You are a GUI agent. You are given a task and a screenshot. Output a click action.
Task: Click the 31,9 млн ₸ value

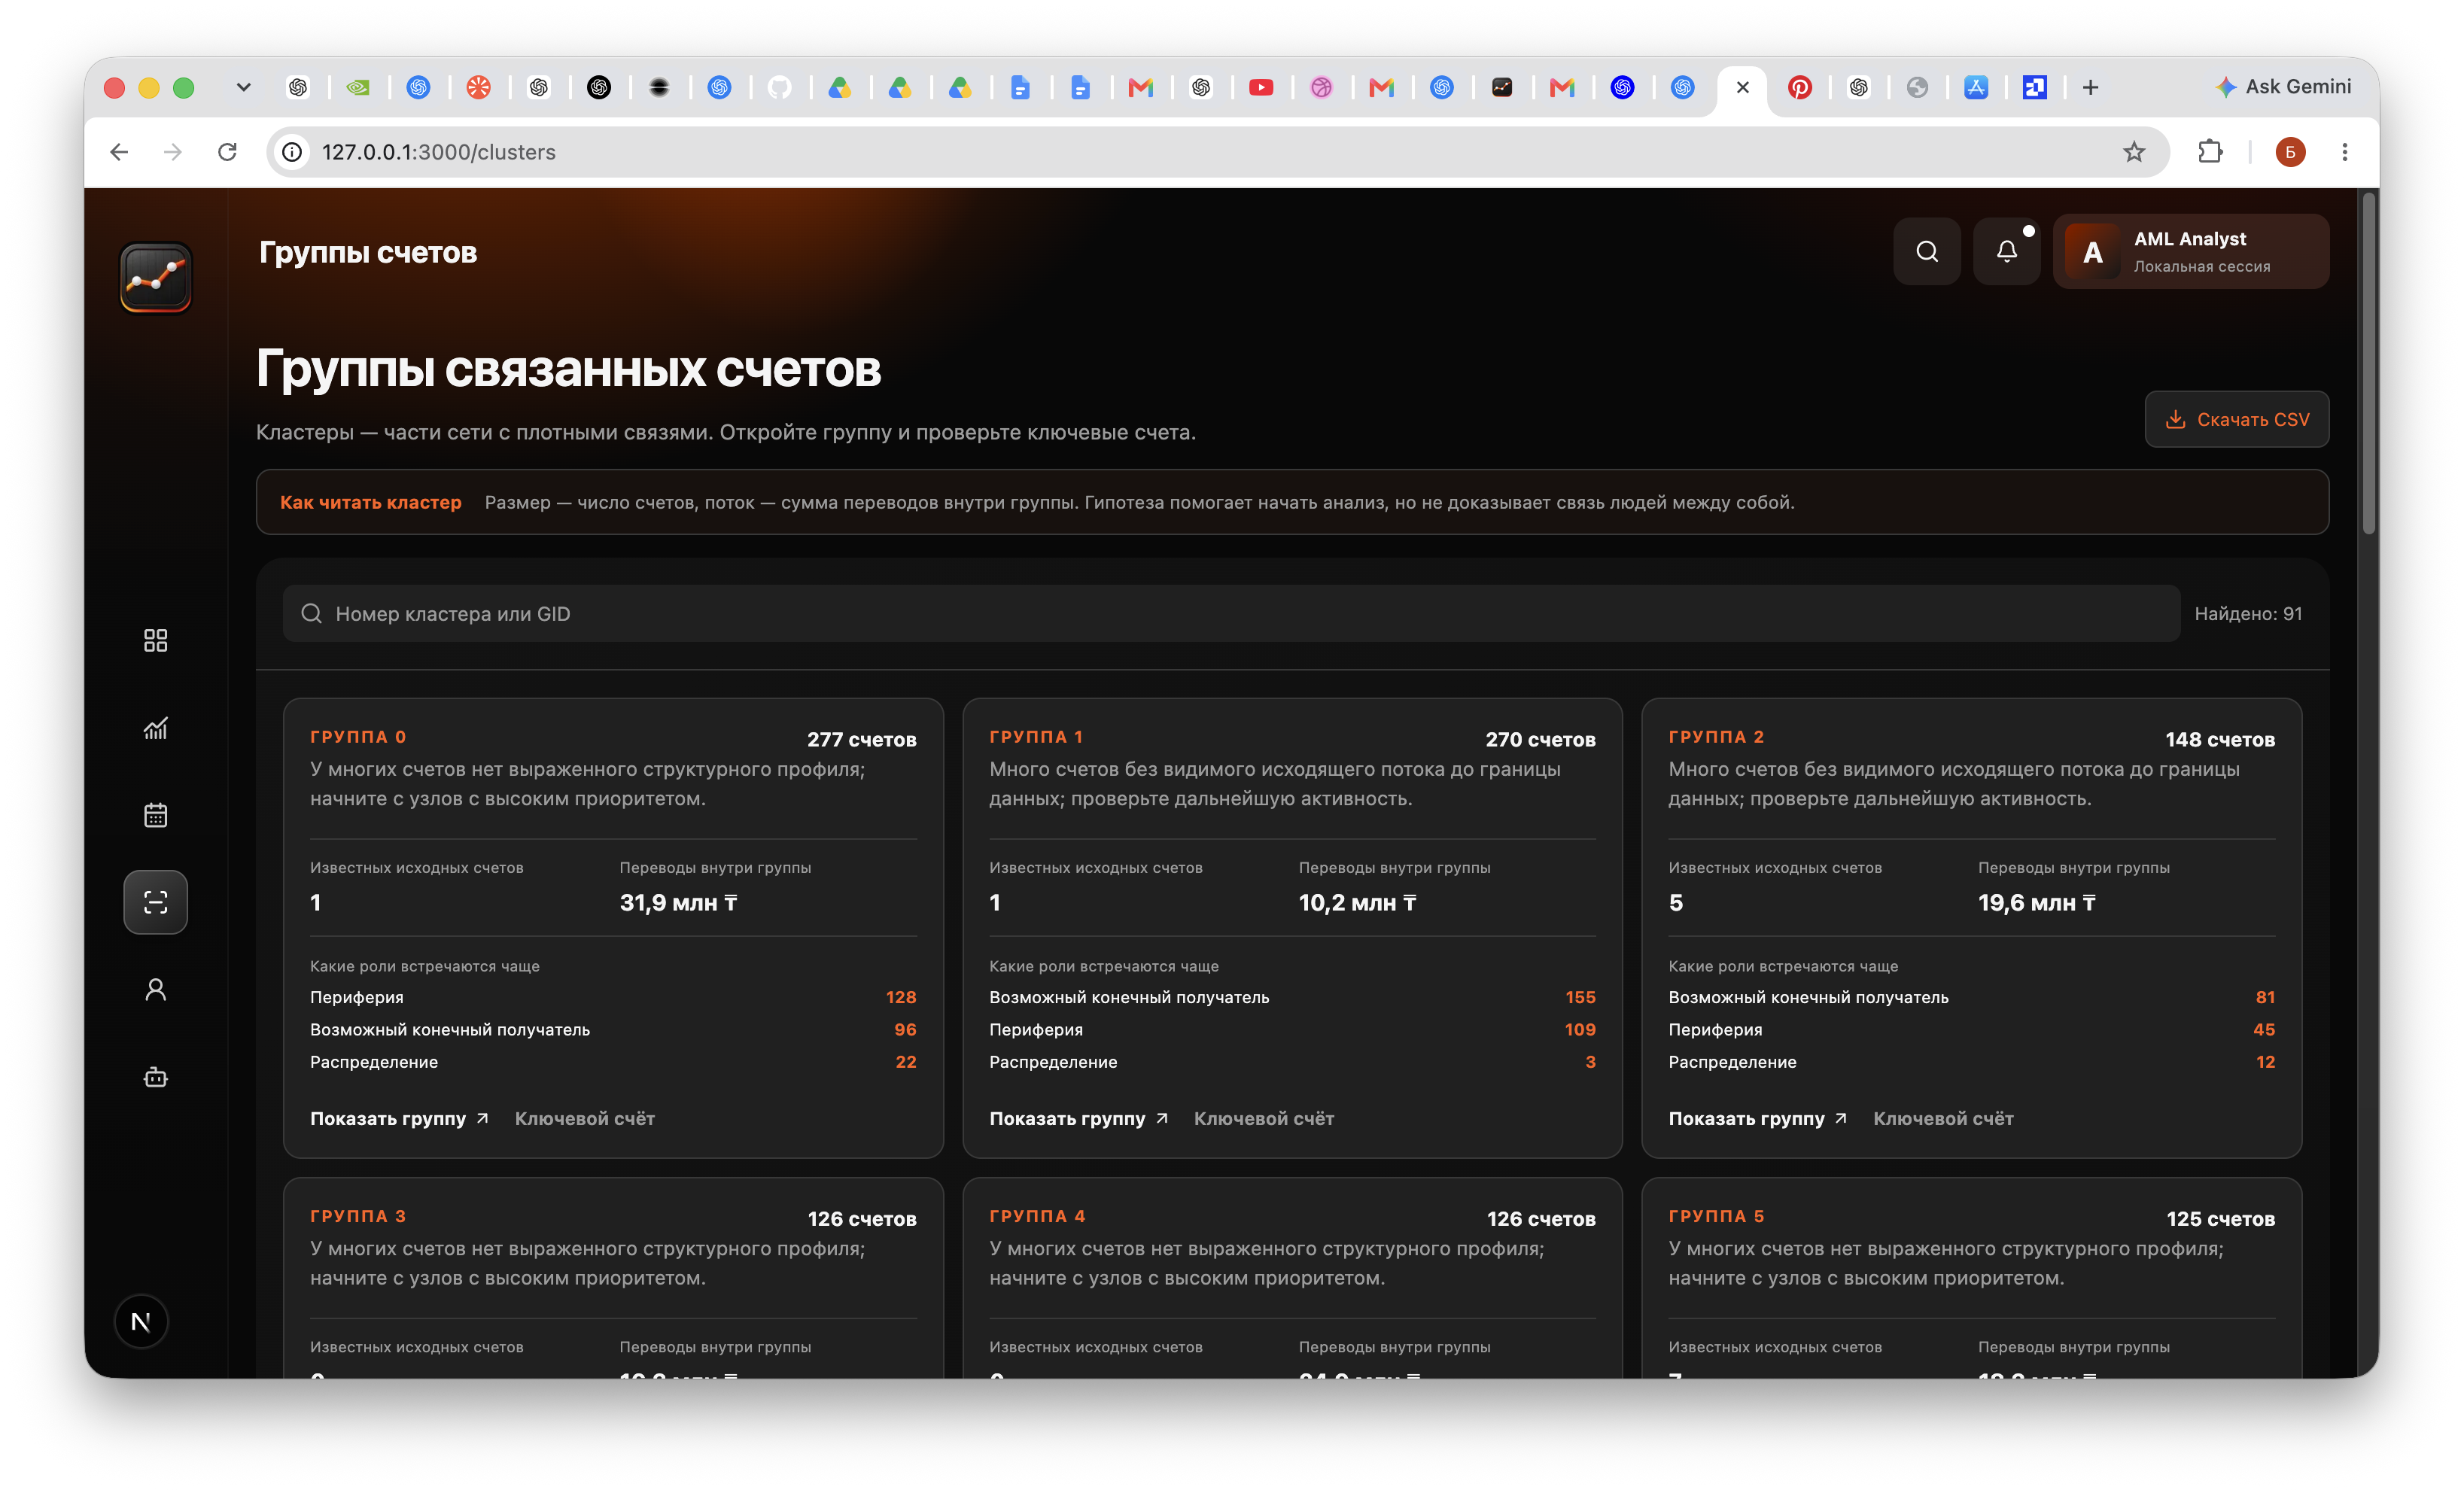(678, 902)
